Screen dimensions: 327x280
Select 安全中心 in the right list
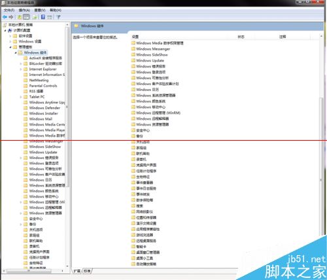click(x=143, y=130)
